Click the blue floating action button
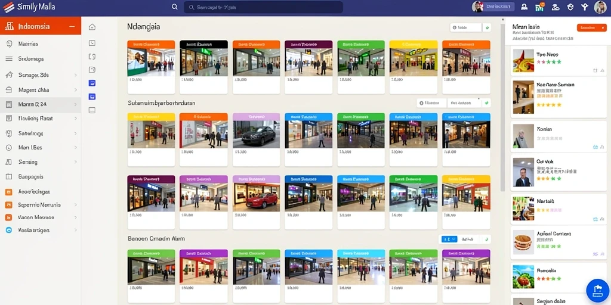The image size is (611, 305). (598, 290)
